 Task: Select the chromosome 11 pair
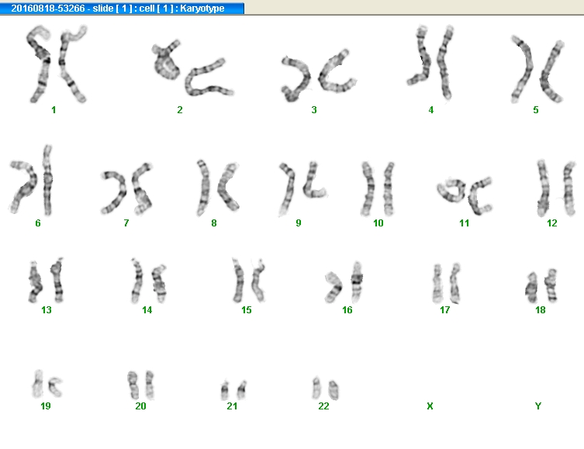465,196
